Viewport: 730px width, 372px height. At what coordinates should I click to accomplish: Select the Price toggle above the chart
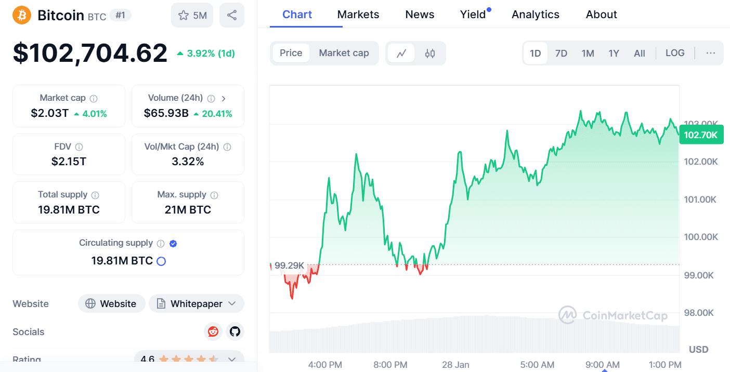pos(291,52)
